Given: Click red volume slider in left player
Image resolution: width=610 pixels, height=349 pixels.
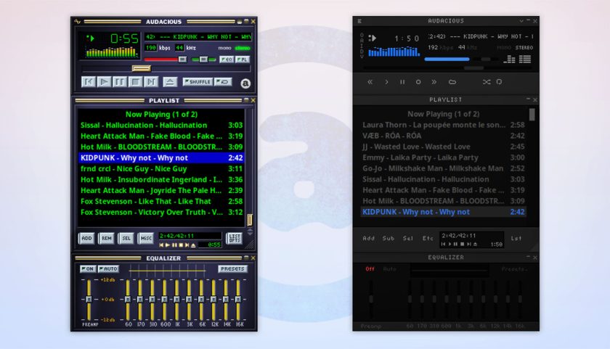Looking at the screenshot, I should 166,59.
